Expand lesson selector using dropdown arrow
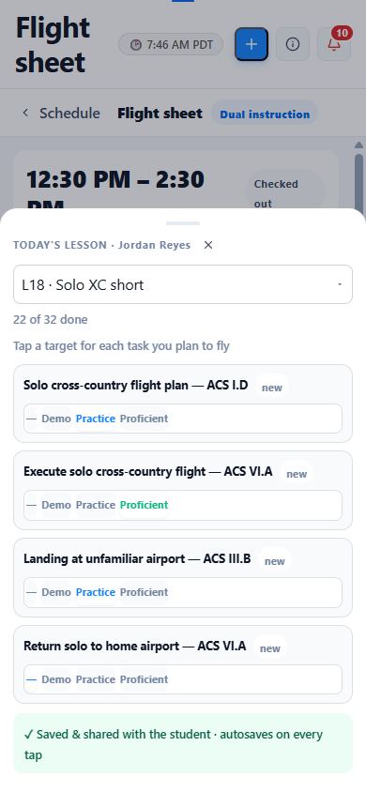Viewport: 366px width, 792px height. point(340,284)
